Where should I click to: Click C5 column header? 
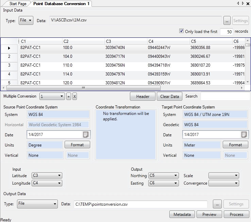click(211, 41)
